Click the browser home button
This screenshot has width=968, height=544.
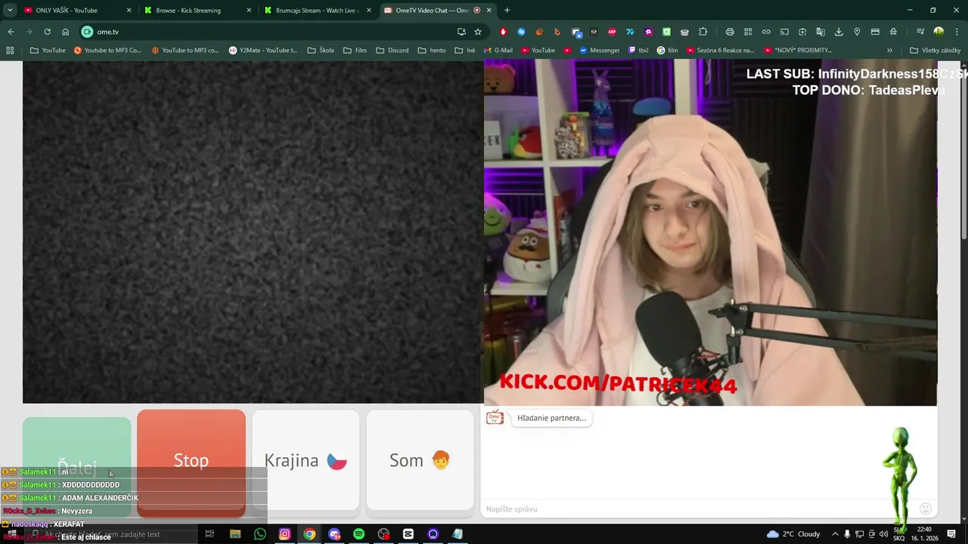click(65, 32)
